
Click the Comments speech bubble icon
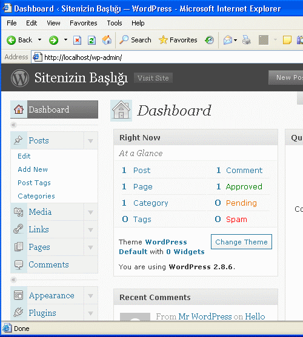click(x=19, y=264)
